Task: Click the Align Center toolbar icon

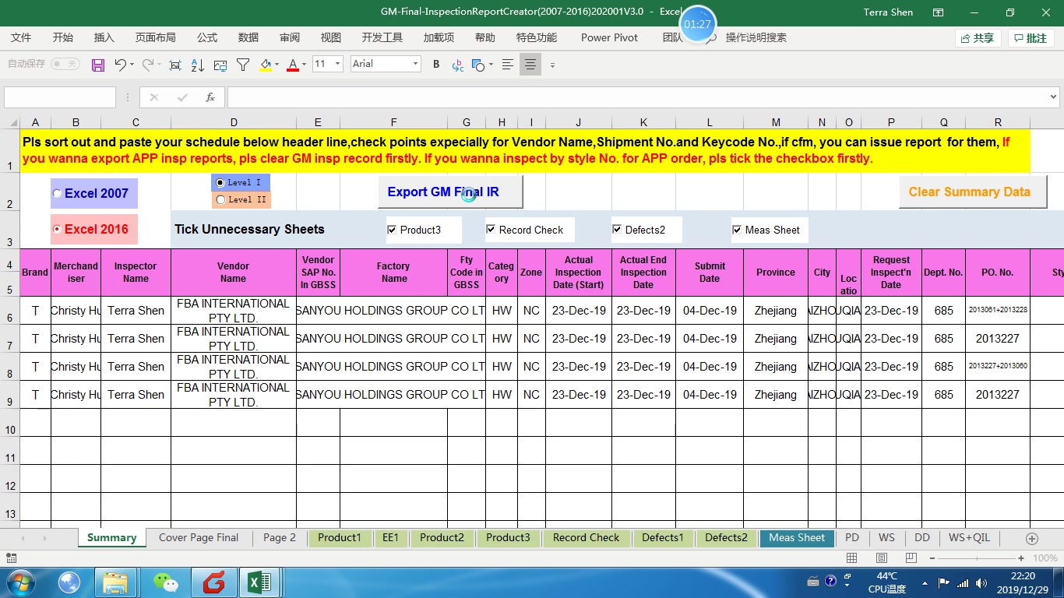Action: pos(531,64)
